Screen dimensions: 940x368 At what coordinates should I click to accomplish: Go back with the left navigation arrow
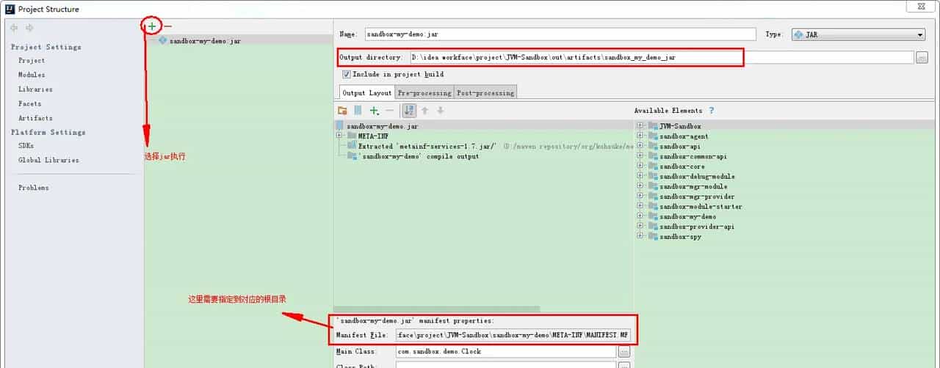pos(14,28)
